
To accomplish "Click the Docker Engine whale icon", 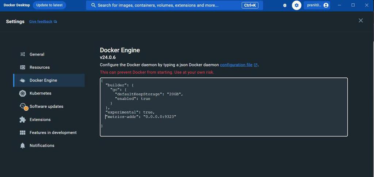I will (23, 81).
